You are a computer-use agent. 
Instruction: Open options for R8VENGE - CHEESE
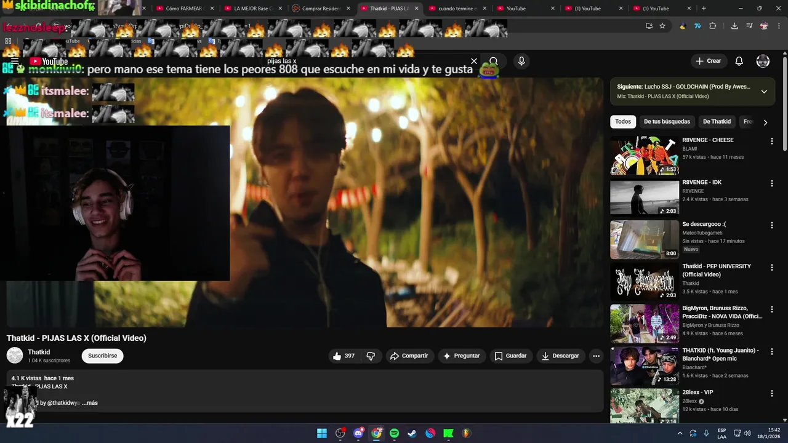pyautogui.click(x=771, y=141)
